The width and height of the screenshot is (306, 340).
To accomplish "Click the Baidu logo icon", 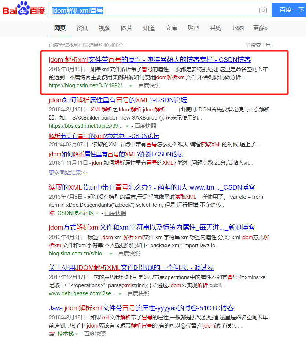I will [23, 10].
